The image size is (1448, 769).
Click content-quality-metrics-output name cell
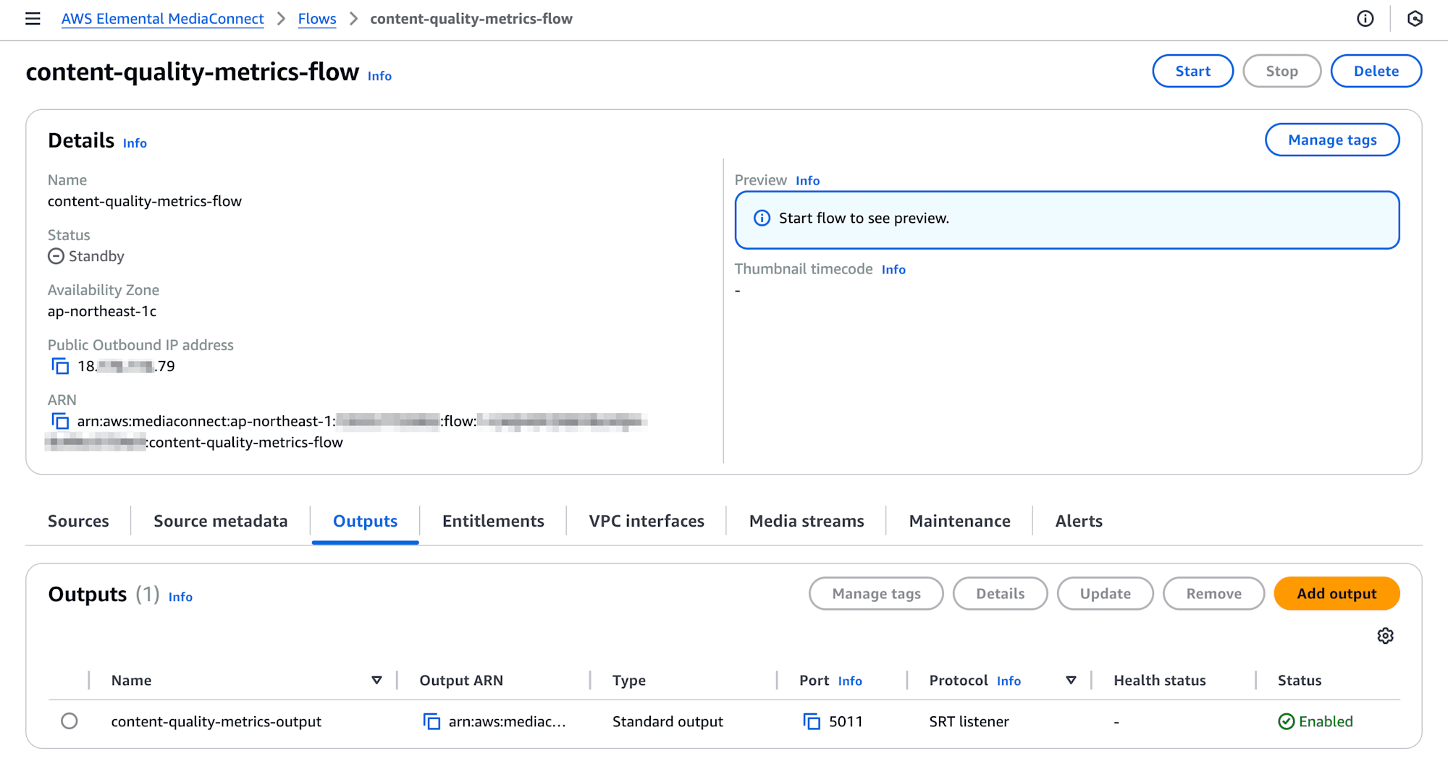click(x=216, y=721)
